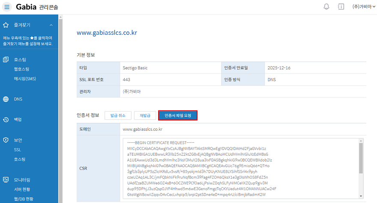377x203 pixels.
Task: Go to 웹호스팅 in sidebar
Action: coord(22,69)
